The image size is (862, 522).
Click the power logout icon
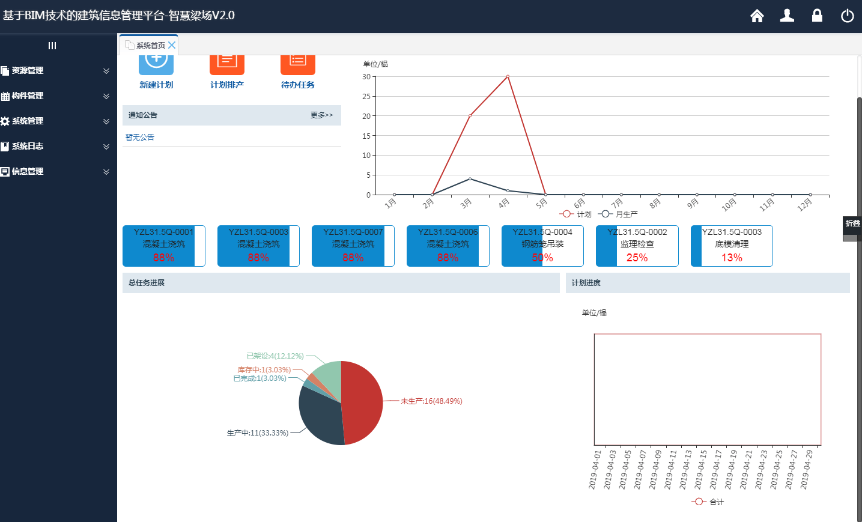tap(847, 16)
